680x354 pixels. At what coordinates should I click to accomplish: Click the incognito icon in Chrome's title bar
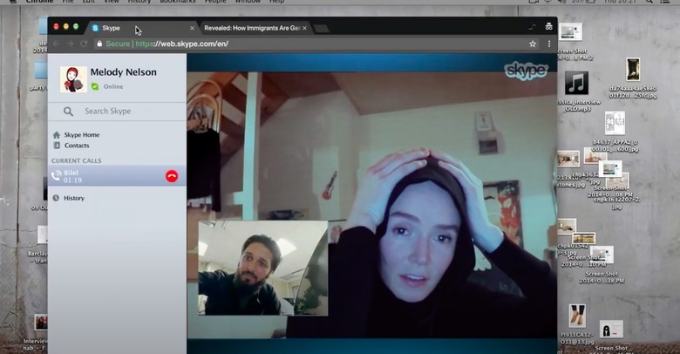(x=549, y=26)
